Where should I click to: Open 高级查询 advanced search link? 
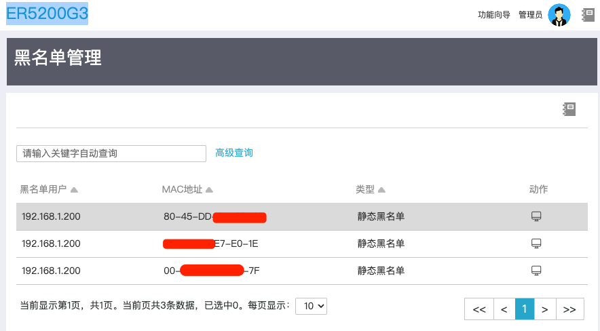coord(234,153)
